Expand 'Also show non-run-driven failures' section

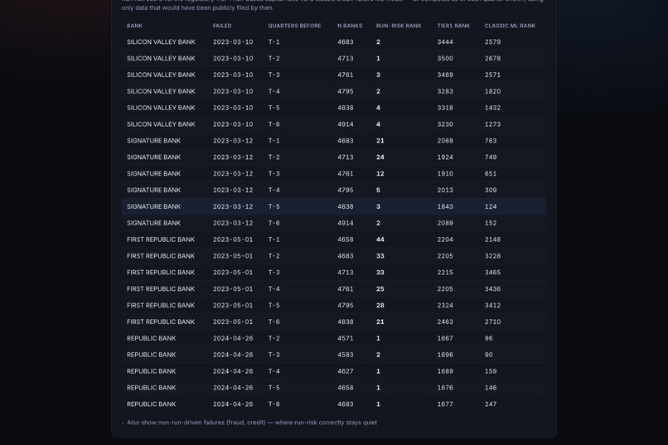[251, 423]
